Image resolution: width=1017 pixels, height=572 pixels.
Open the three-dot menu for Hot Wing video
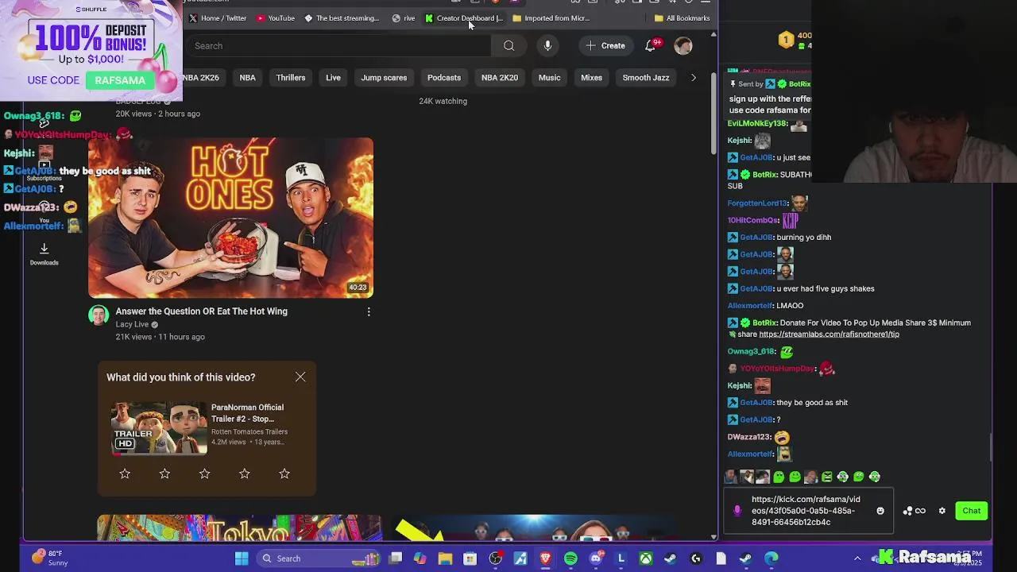click(x=369, y=312)
